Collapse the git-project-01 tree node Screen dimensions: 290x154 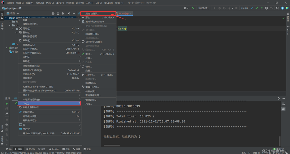[7, 18]
